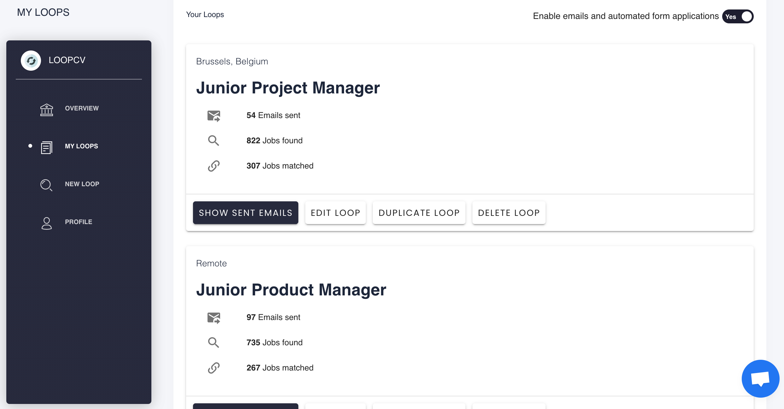This screenshot has height=409, width=784.
Task: Click the emails sent icon for Junior Project Manager
Action: (x=214, y=116)
